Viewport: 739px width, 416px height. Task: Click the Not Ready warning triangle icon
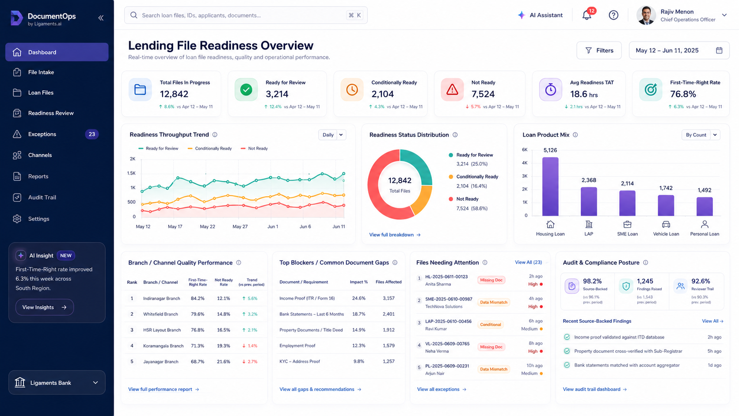[452, 90]
